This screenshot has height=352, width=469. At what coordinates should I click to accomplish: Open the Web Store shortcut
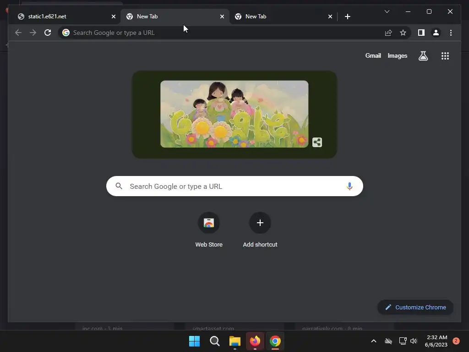[x=209, y=230]
